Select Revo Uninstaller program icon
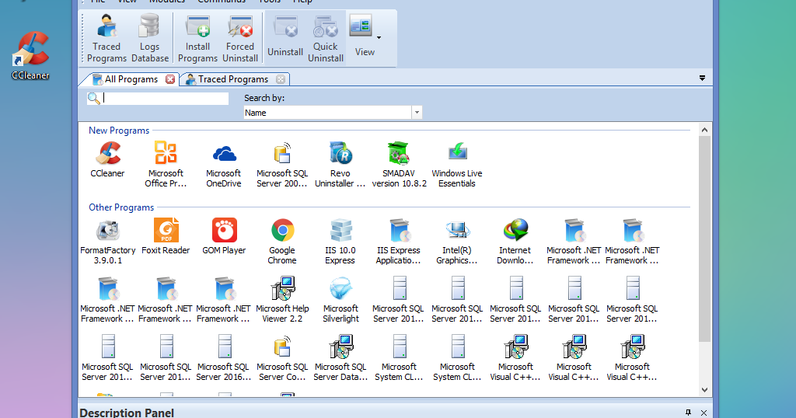The width and height of the screenshot is (796, 418). [x=340, y=165]
